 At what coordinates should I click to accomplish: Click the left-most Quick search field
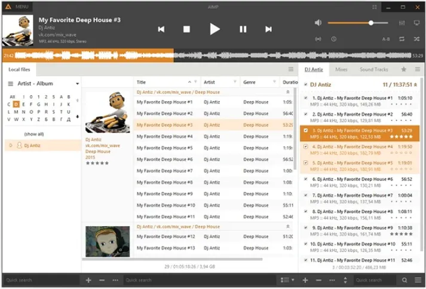(x=41, y=280)
